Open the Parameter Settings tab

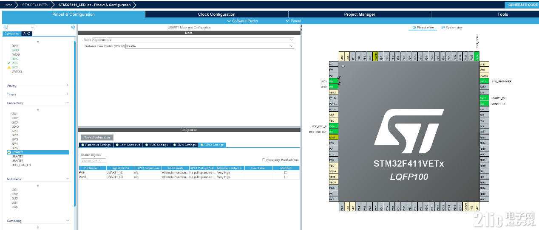click(96, 145)
